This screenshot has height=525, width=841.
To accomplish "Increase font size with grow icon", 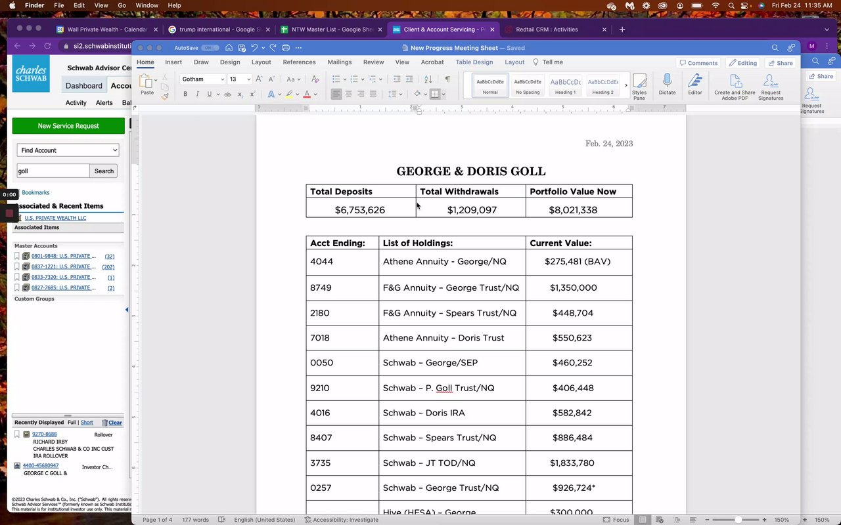I will [x=259, y=79].
